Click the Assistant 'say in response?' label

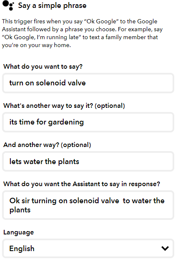coord(82,184)
